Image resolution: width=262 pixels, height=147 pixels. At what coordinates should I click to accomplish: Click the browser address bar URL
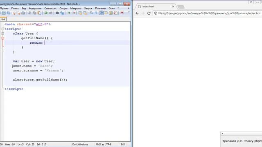[x=209, y=13]
